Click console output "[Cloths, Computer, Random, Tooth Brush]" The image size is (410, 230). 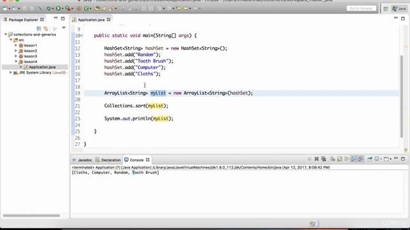tap(115, 172)
